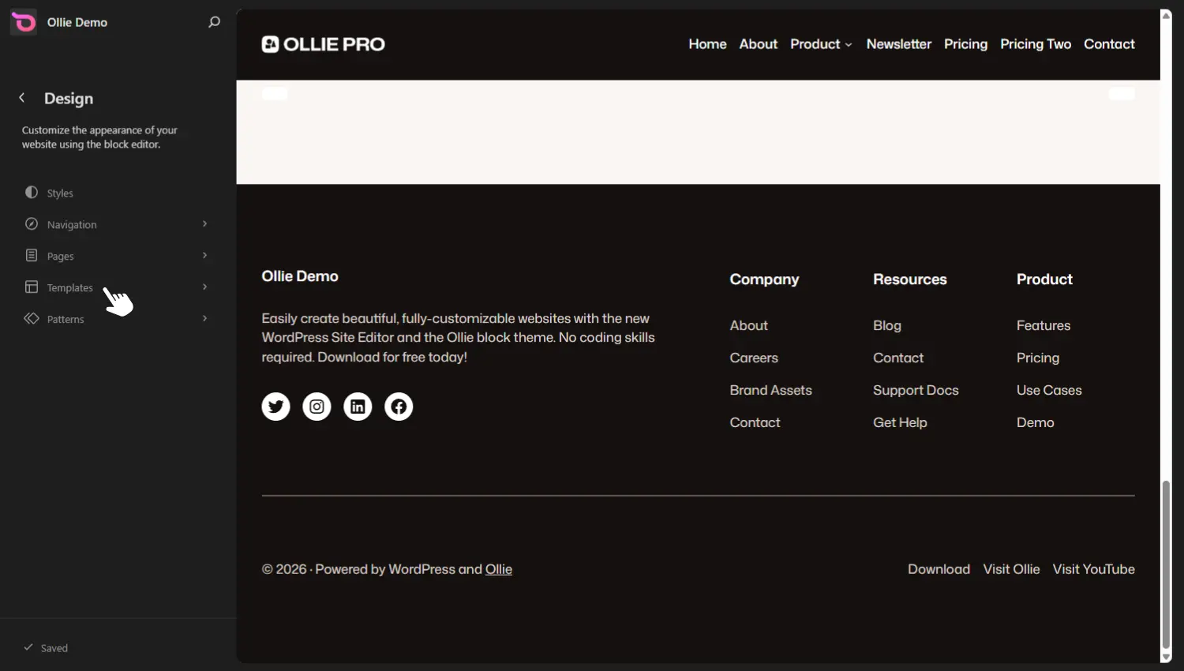Select About in the site header
This screenshot has height=671, width=1184.
click(759, 44)
